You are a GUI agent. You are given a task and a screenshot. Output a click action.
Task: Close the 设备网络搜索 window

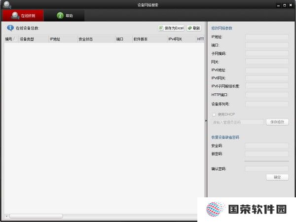tap(291, 5)
